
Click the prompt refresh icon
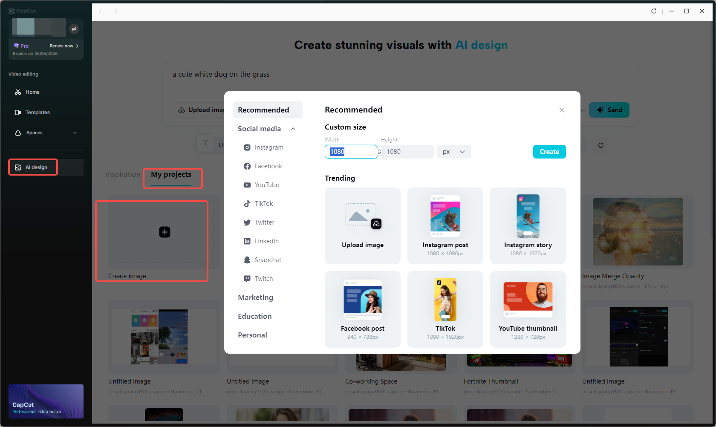[601, 145]
